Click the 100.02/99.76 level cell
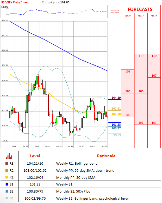Screen dimensions: 162x203 coord(35,198)
